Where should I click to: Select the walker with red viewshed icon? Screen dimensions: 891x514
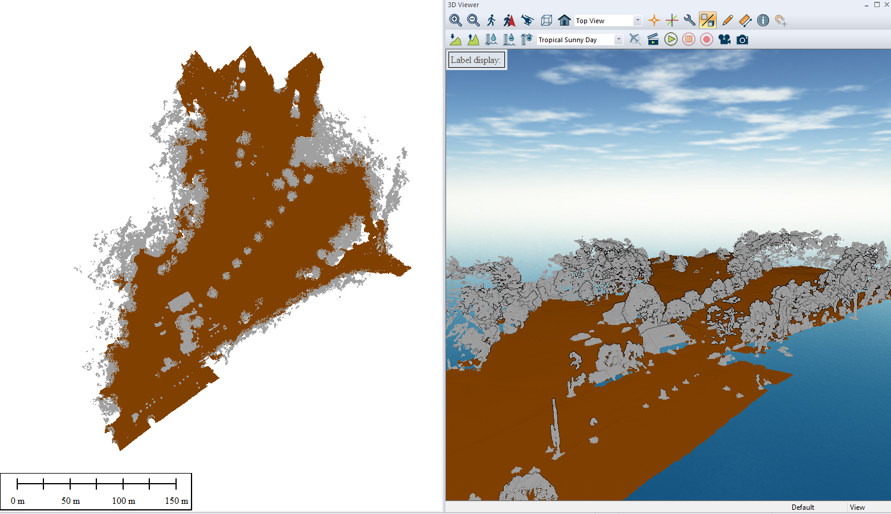click(509, 21)
